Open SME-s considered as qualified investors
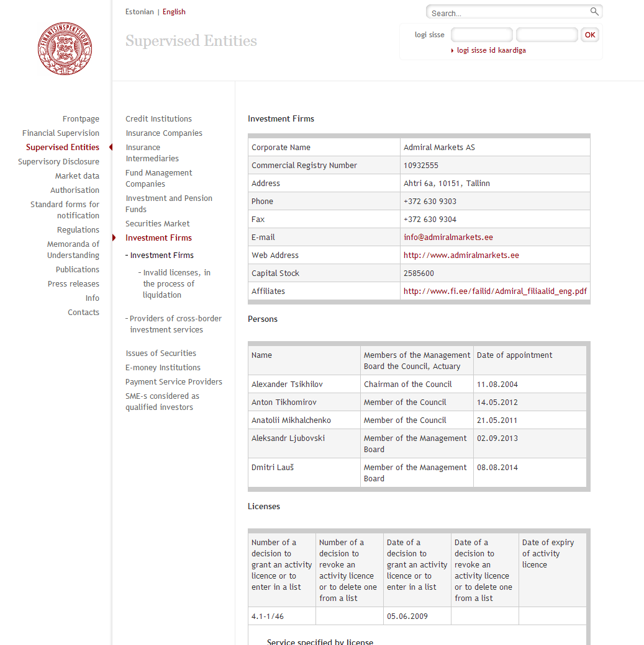Image resolution: width=644 pixels, height=645 pixels. [x=162, y=401]
